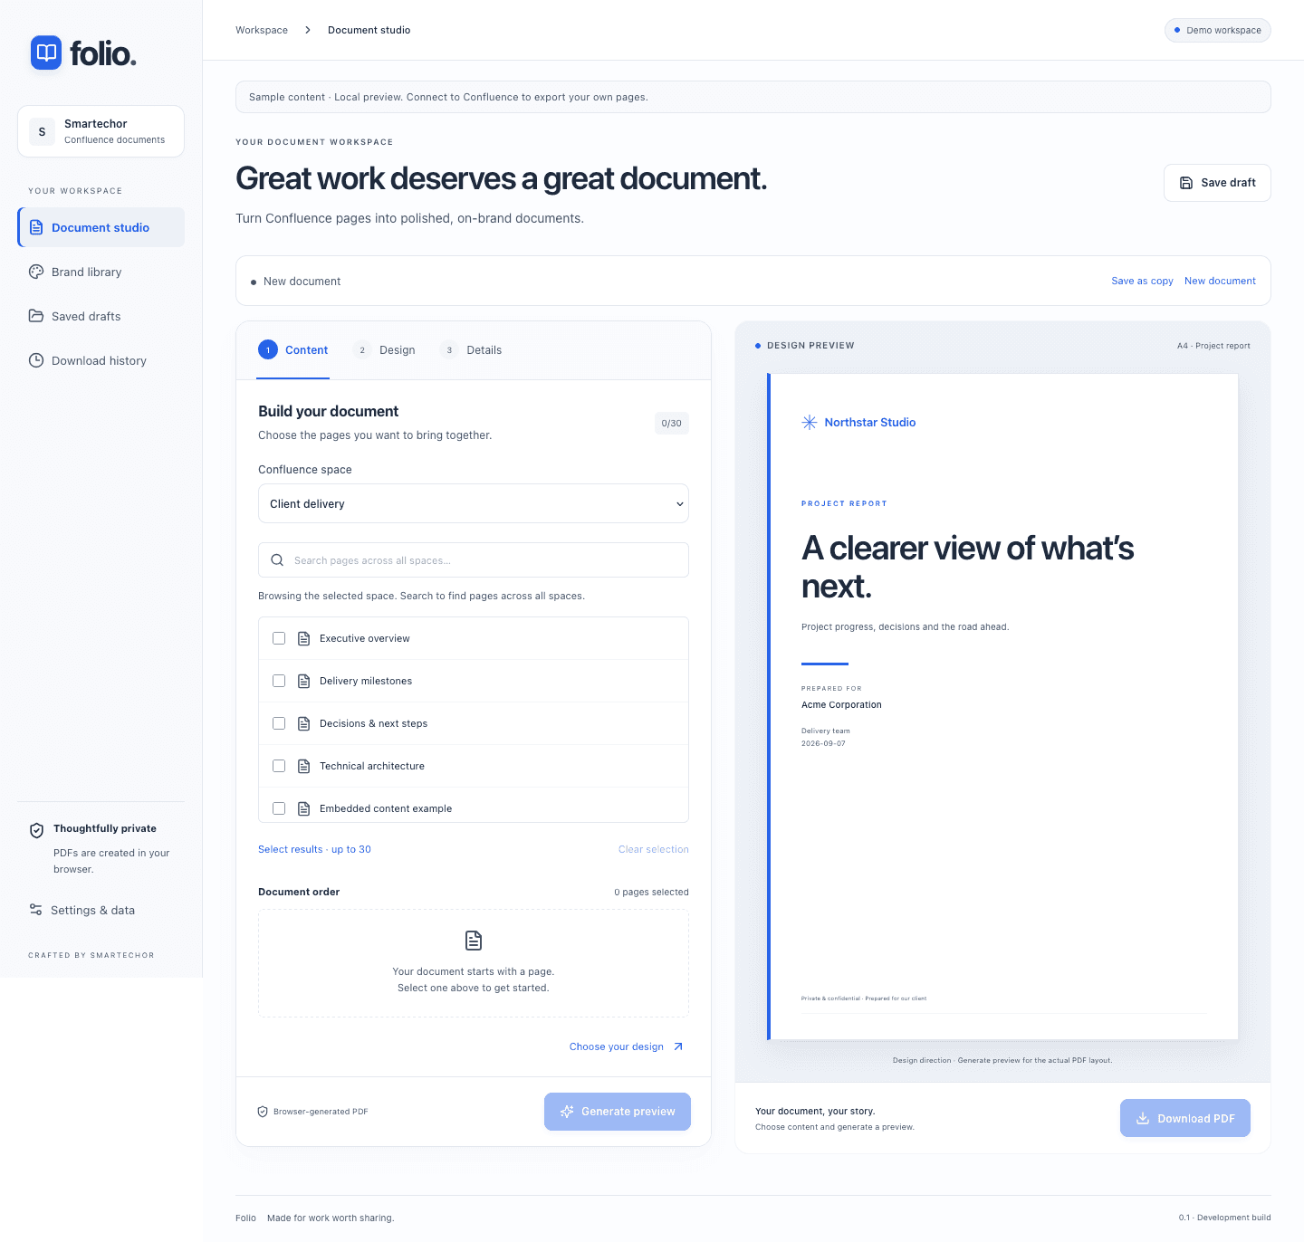Tick the Executive overview checkbox
The height and width of the screenshot is (1242, 1304).
tap(279, 638)
